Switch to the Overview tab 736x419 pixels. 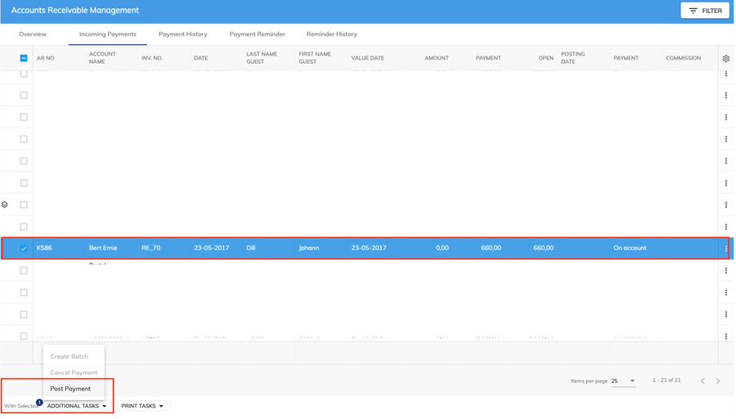coord(33,34)
